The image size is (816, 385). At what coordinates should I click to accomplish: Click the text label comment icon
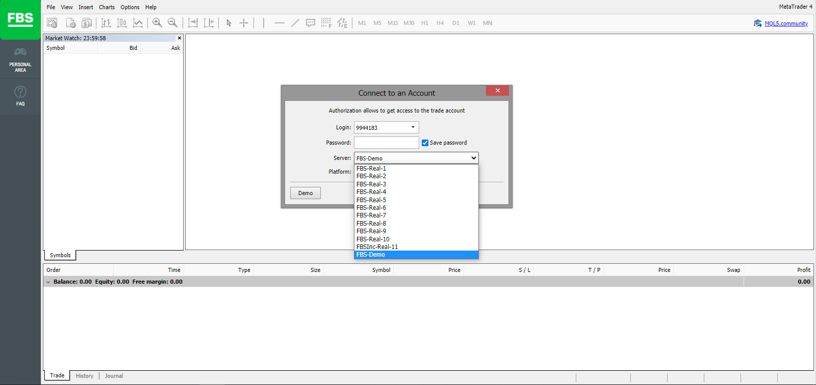tap(310, 23)
